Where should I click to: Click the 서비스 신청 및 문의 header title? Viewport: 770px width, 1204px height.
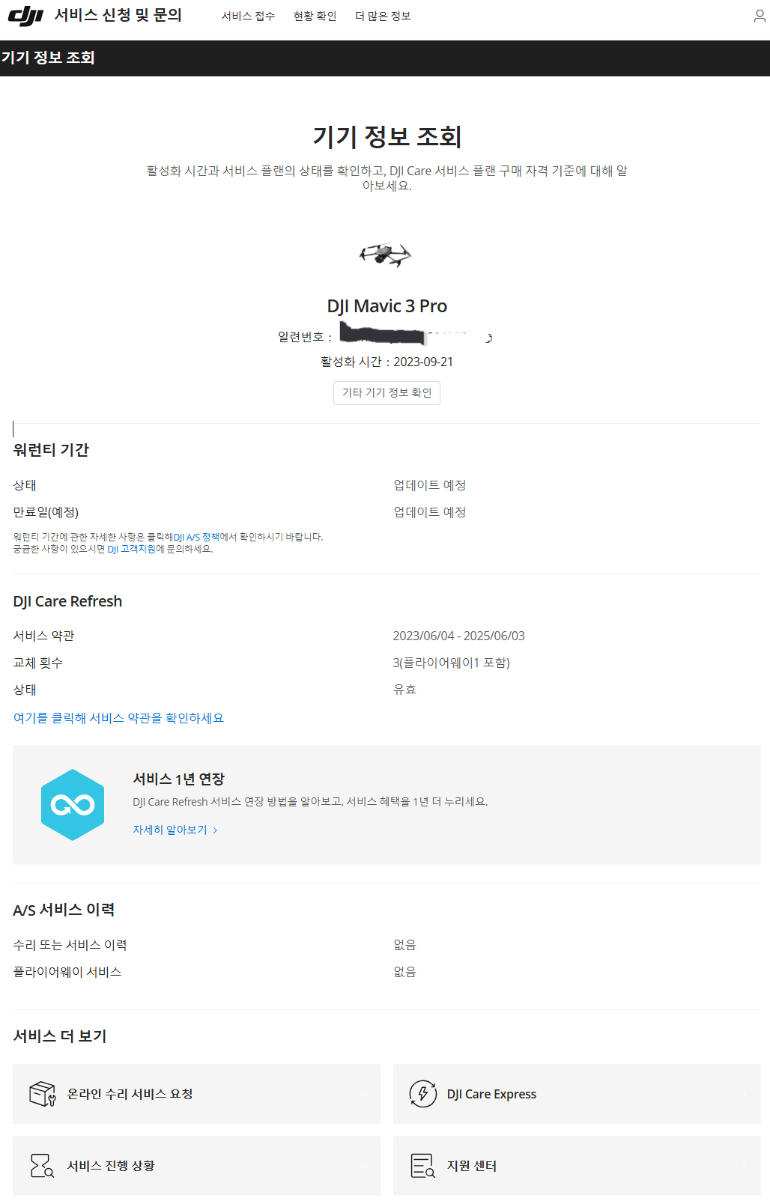118,16
